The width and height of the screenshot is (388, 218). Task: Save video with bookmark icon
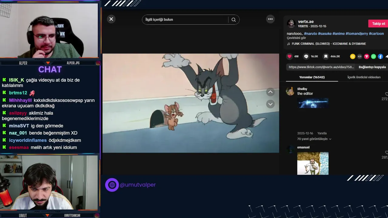point(326,56)
